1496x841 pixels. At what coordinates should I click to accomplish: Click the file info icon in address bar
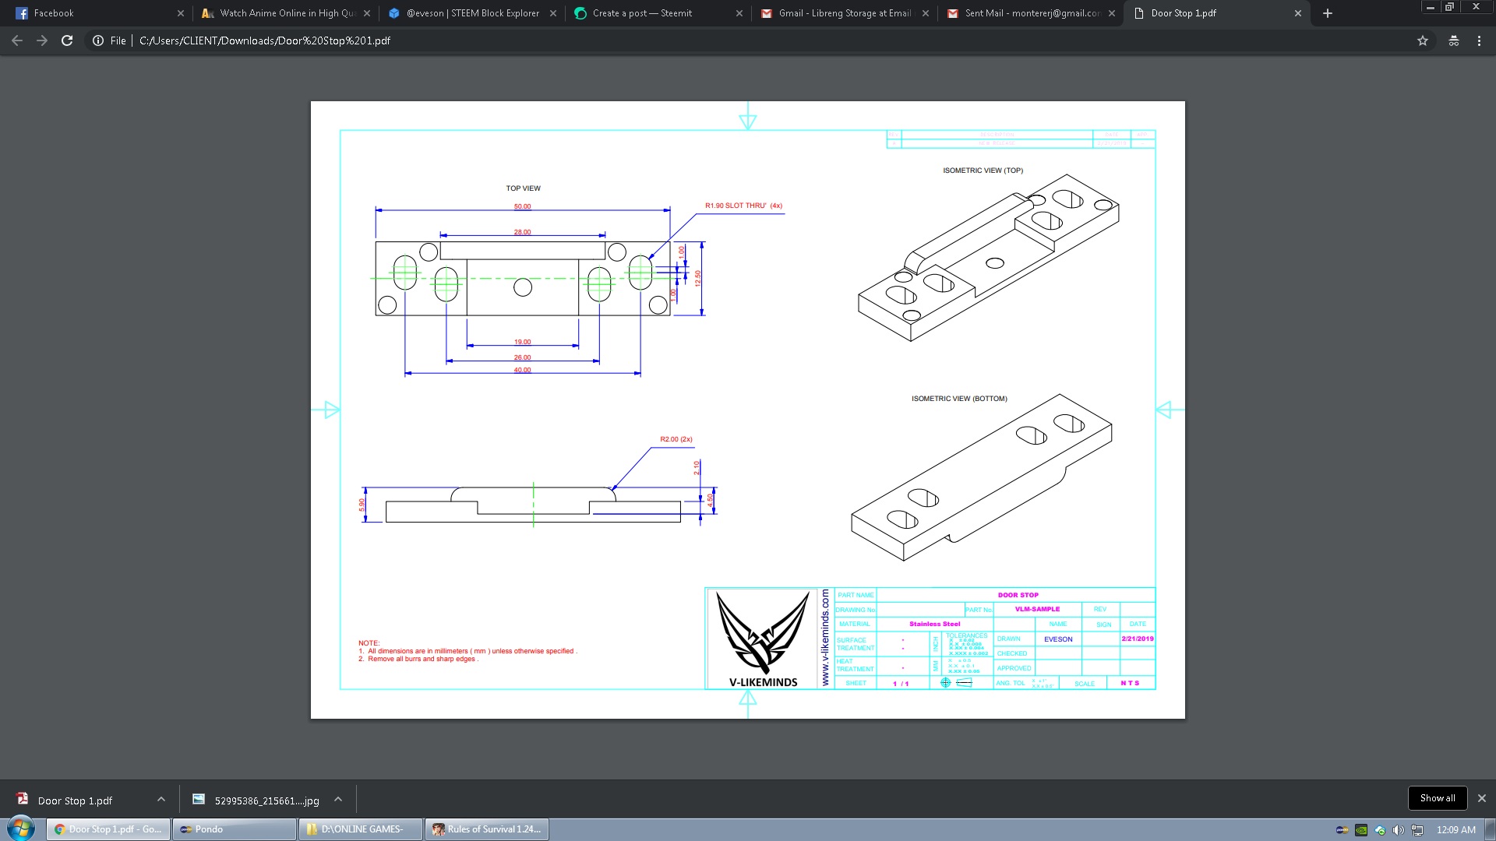click(98, 40)
